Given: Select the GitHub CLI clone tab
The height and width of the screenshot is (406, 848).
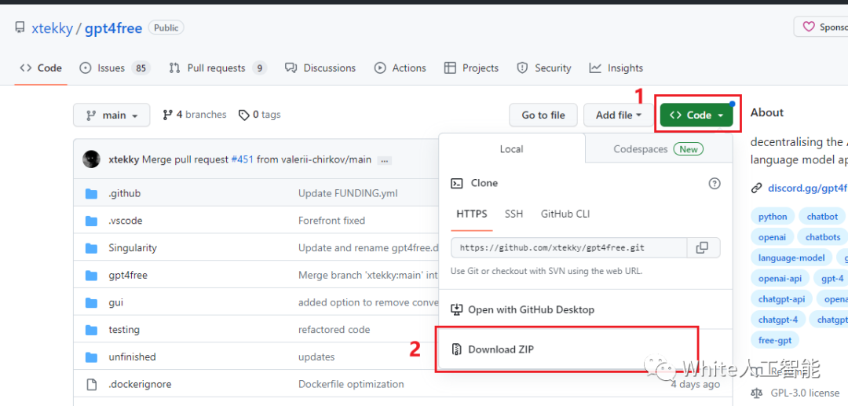Looking at the screenshot, I should (x=565, y=214).
